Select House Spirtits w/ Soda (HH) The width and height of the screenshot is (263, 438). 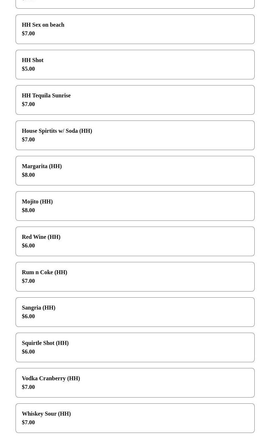(135, 135)
